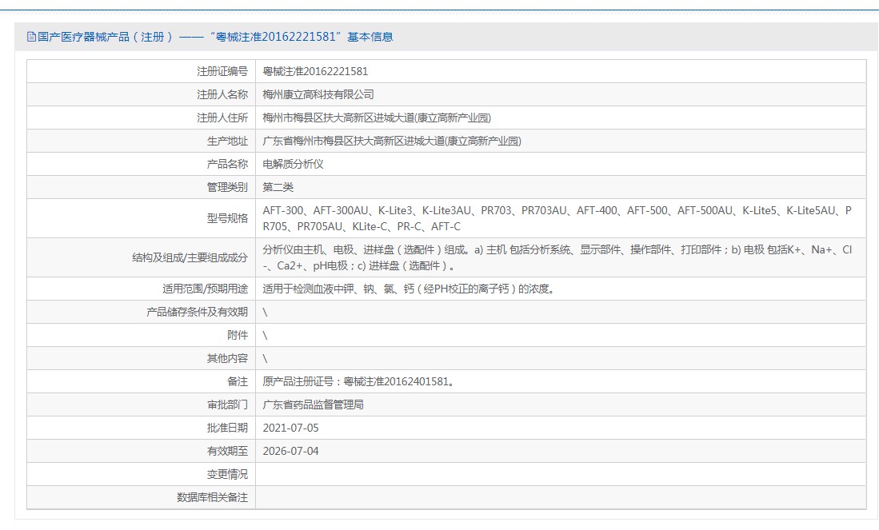The width and height of the screenshot is (879, 530).
Task: Click the composition text starting 分析仪由主机
Action: pos(557,257)
